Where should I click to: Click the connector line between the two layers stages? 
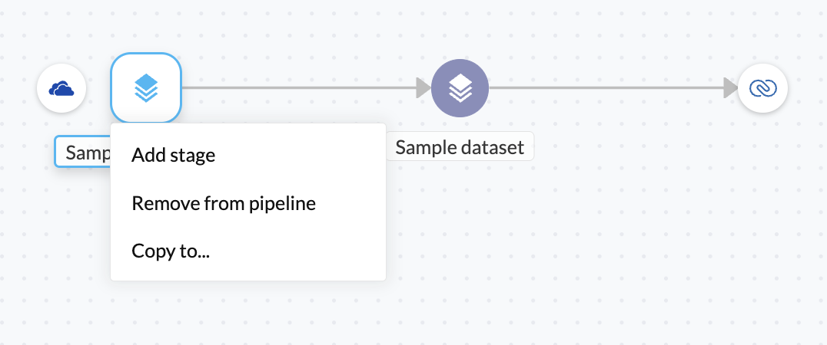pos(300,87)
